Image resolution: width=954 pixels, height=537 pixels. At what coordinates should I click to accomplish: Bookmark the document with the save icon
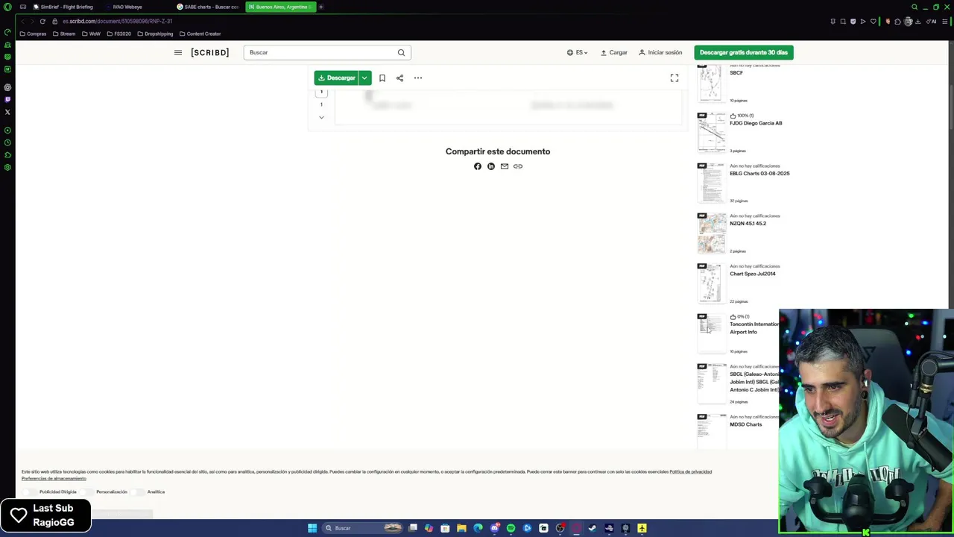tap(382, 78)
